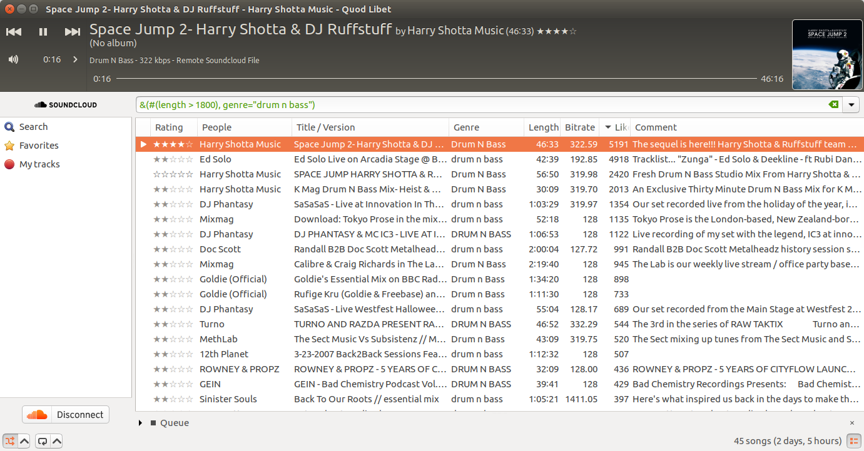This screenshot has height=451, width=864.
Task: Clear the search filter text
Action: pos(833,105)
